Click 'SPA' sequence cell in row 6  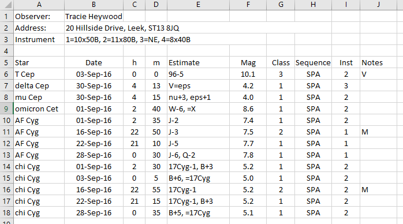313,74
